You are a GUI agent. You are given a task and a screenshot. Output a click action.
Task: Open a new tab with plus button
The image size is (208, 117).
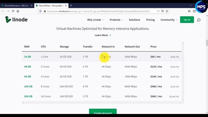[71, 6]
